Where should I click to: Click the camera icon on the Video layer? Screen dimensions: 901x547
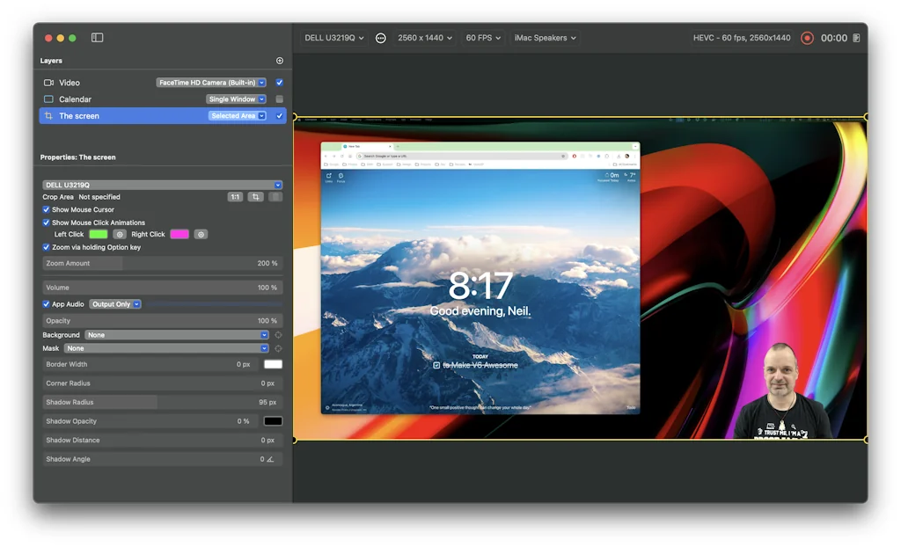49,83
